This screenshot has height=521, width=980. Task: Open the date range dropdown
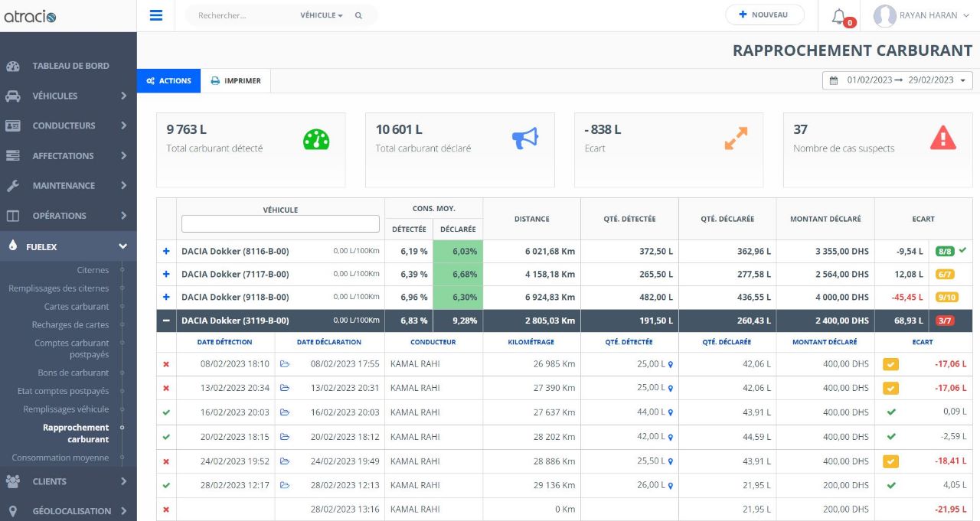(897, 80)
